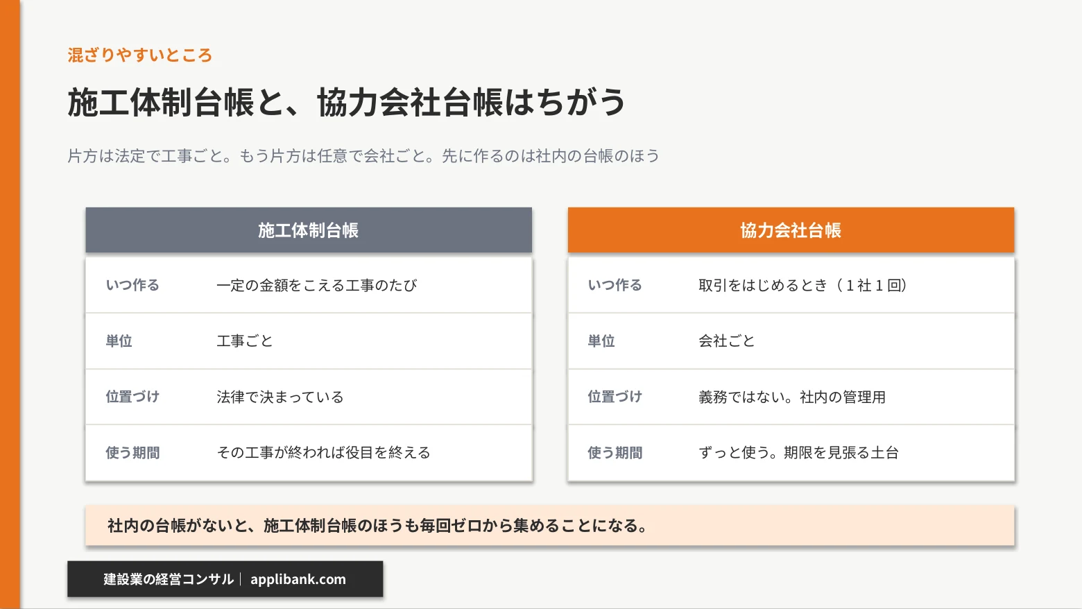
Task: Click その工事が終われば役目を終える cell
Action: (x=324, y=453)
